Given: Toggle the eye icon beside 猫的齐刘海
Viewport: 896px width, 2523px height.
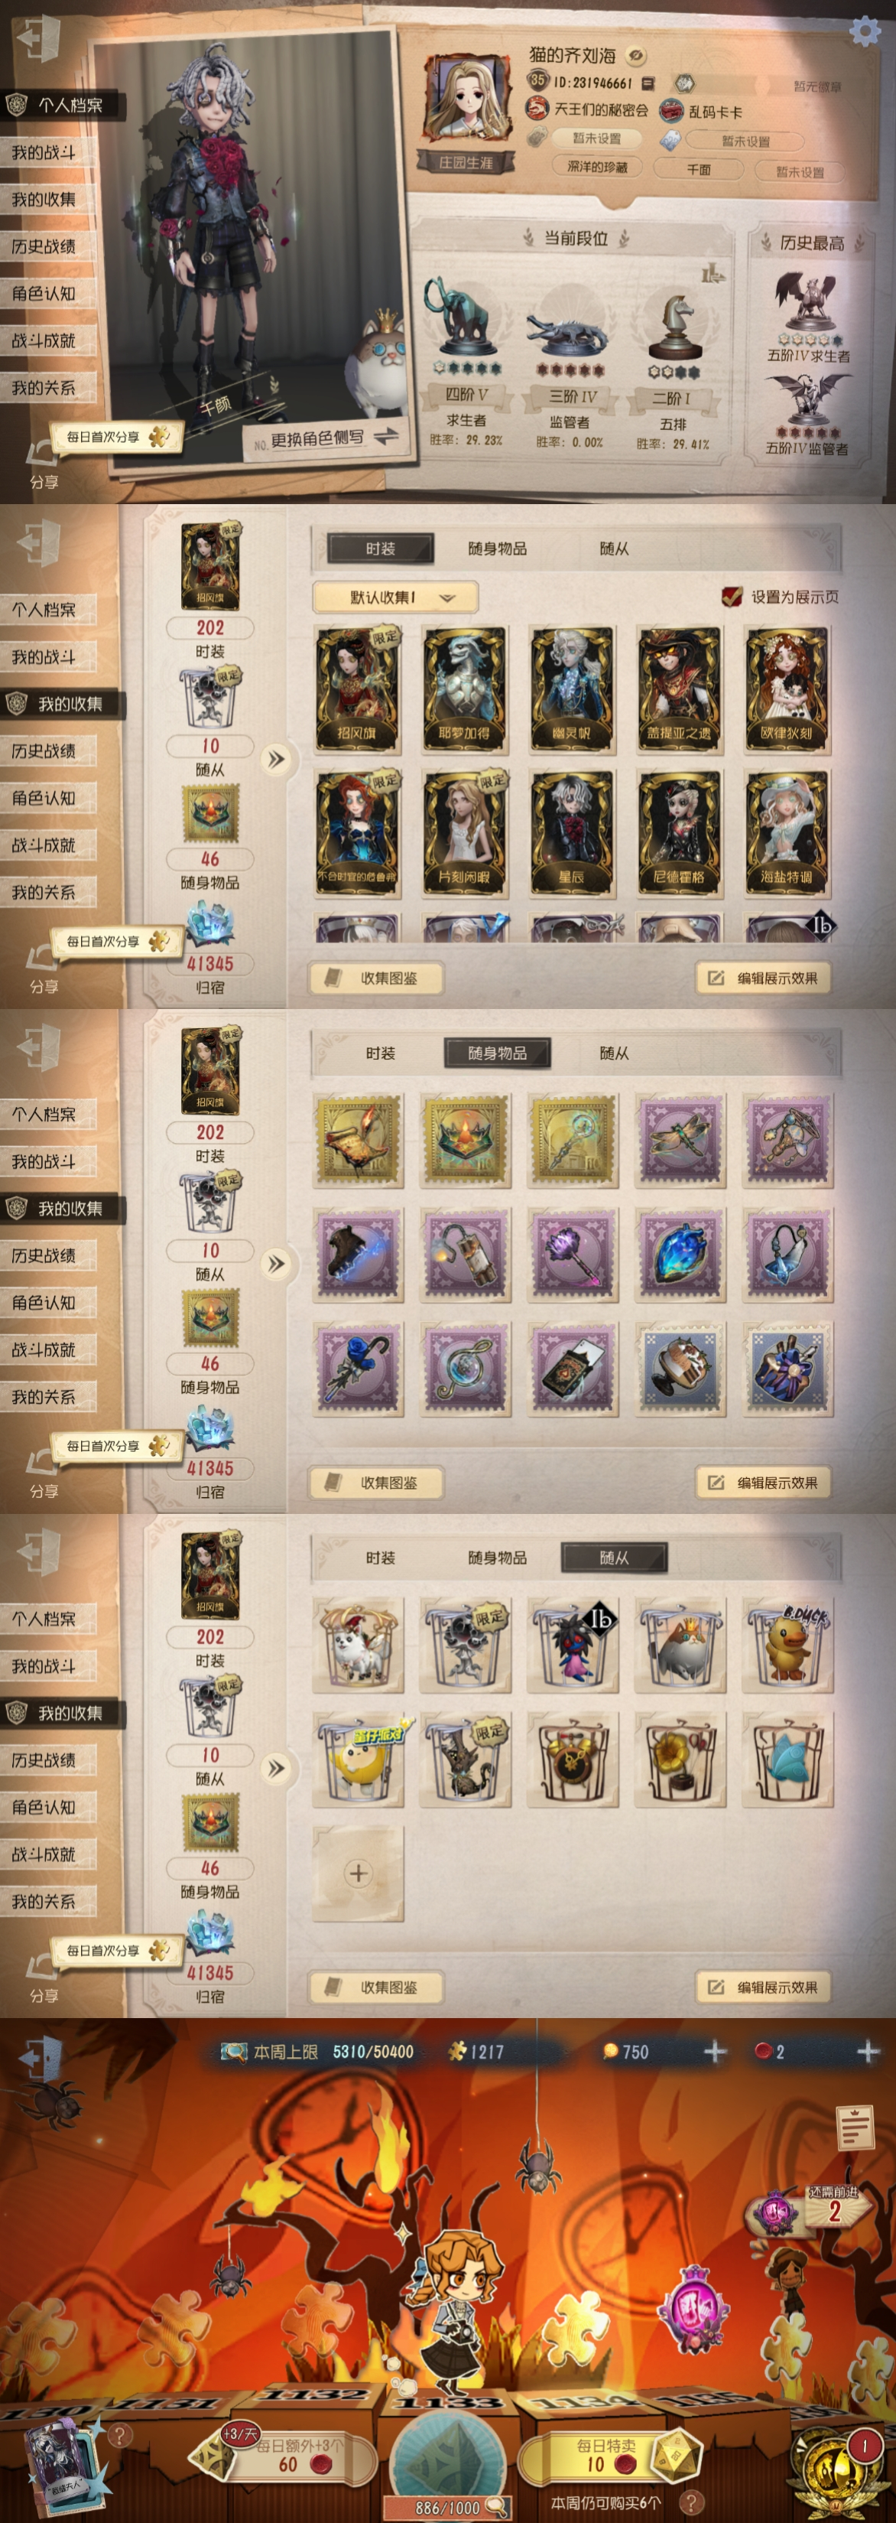Looking at the screenshot, I should pos(635,55).
